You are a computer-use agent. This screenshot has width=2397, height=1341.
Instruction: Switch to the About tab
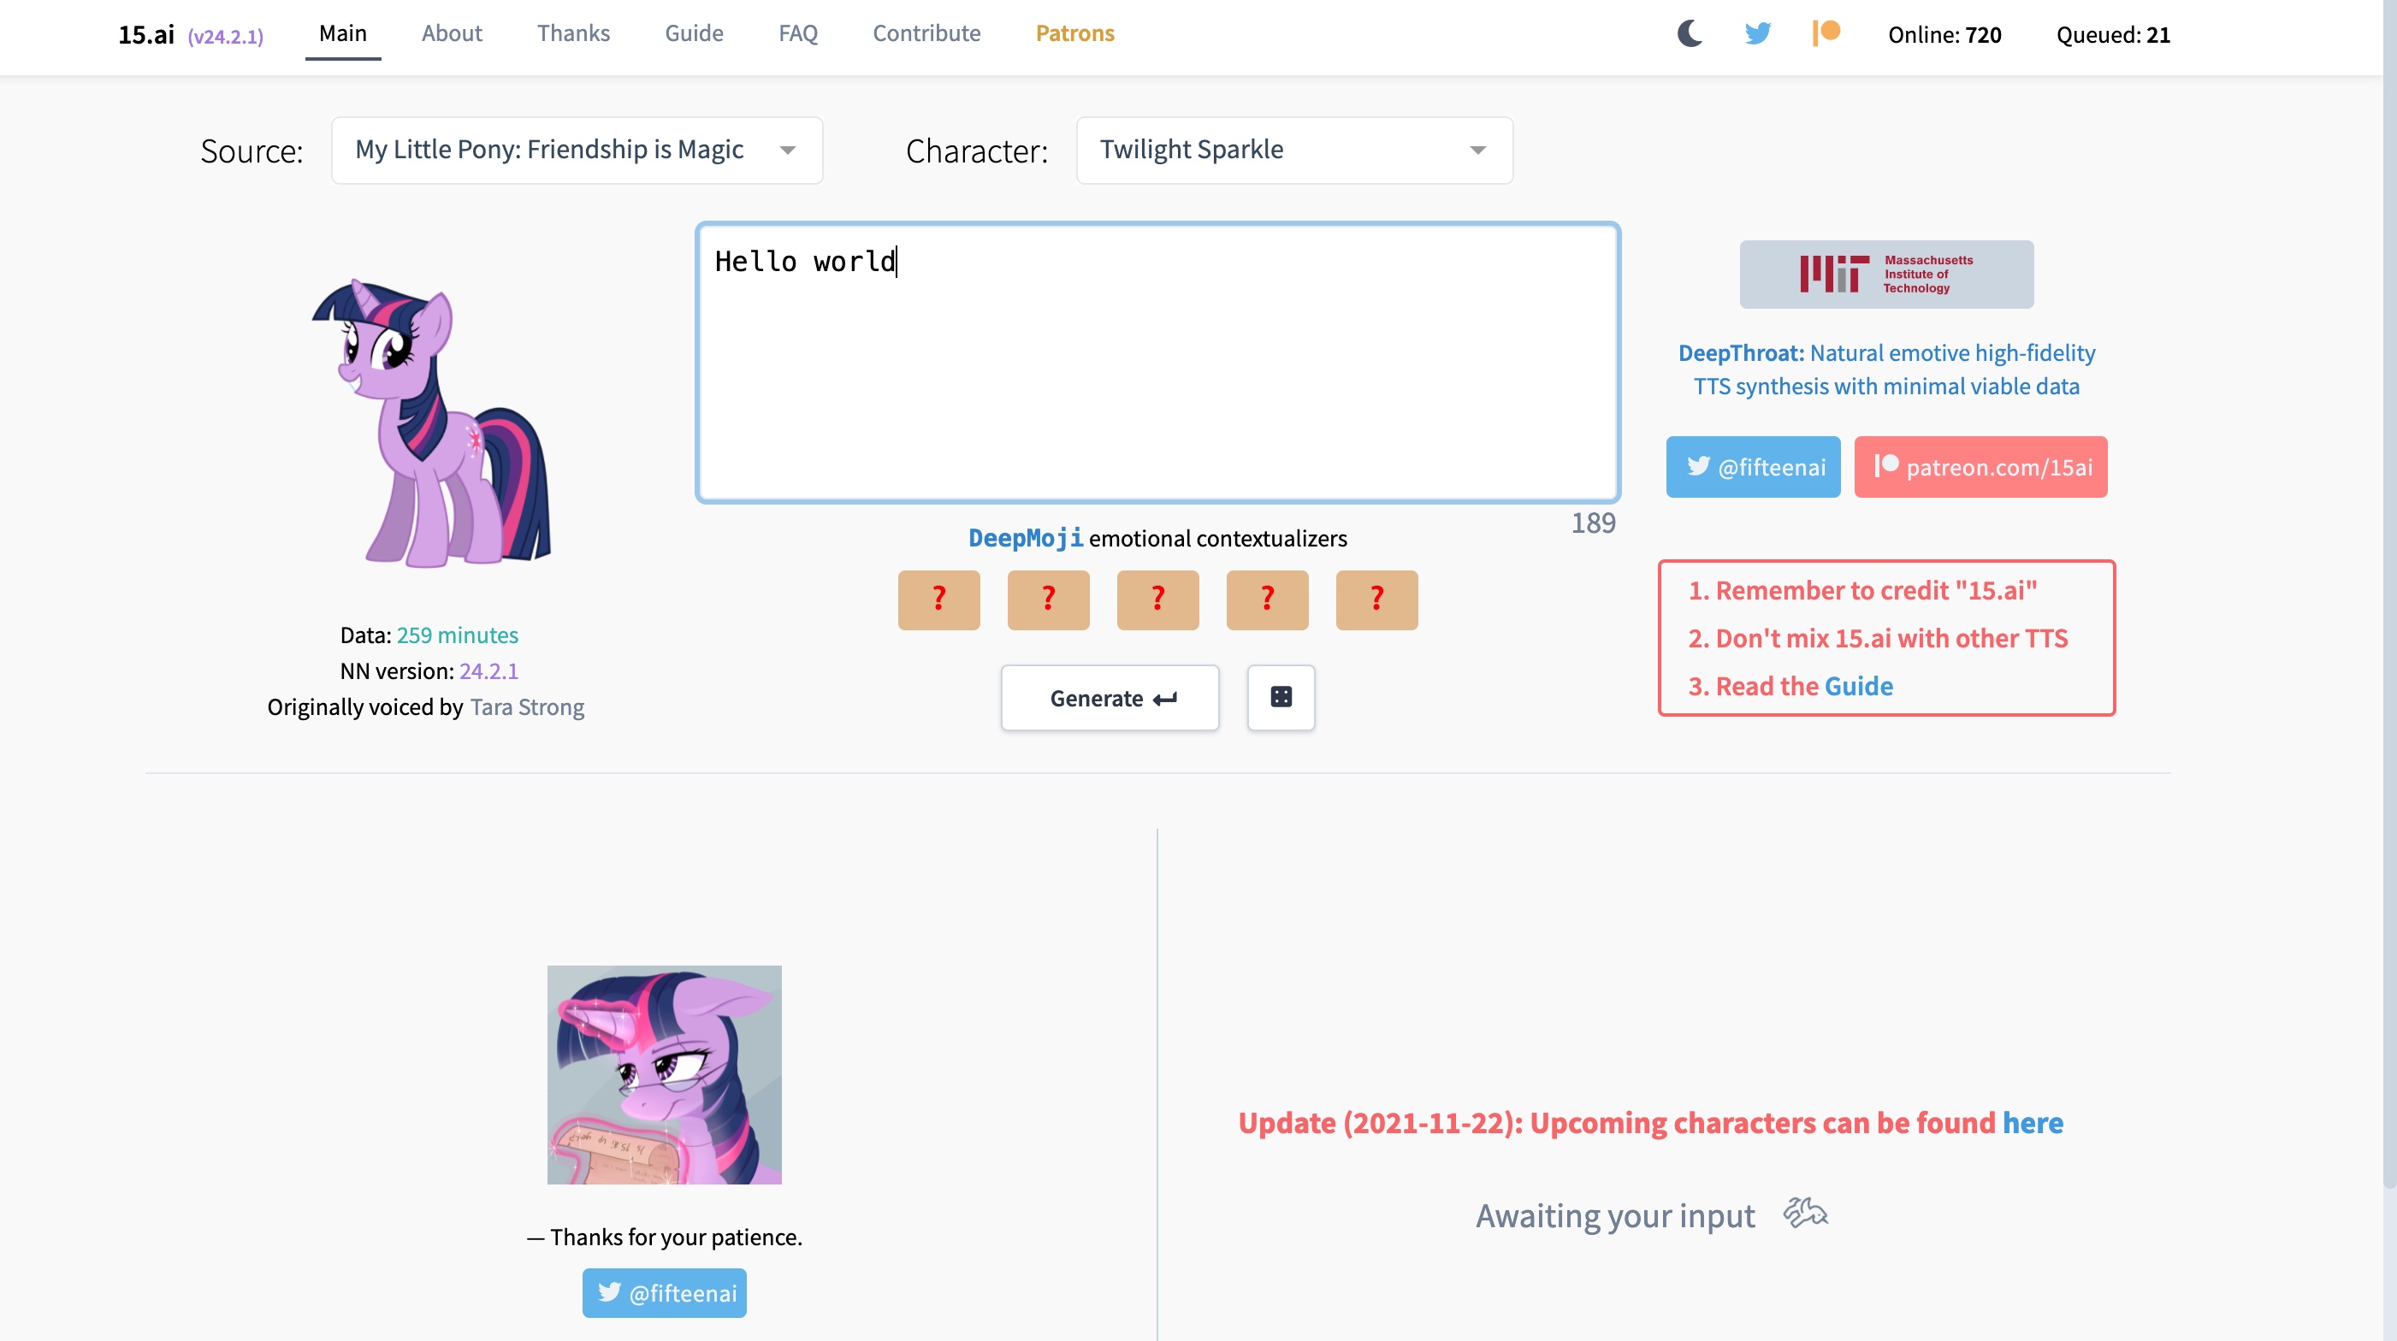pos(452,33)
